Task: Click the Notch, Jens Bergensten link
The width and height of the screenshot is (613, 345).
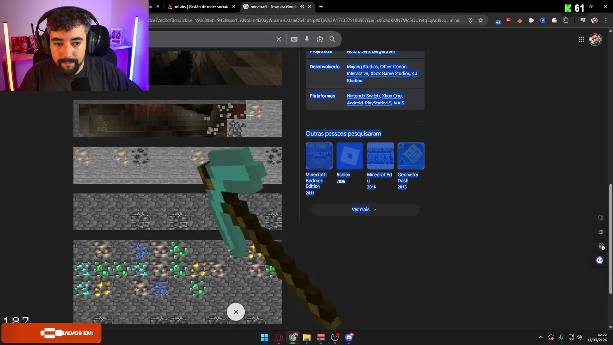Action: tap(371, 51)
